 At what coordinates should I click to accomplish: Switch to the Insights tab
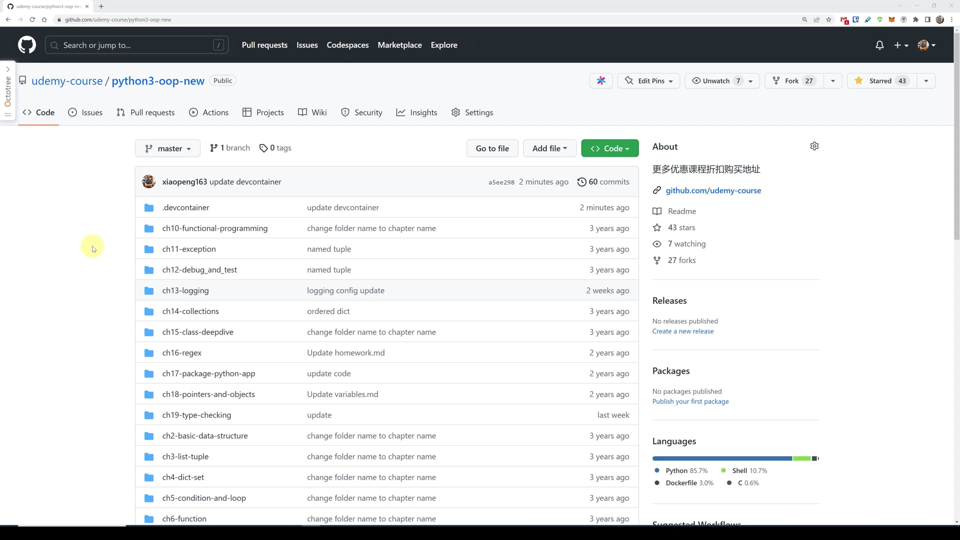[416, 112]
